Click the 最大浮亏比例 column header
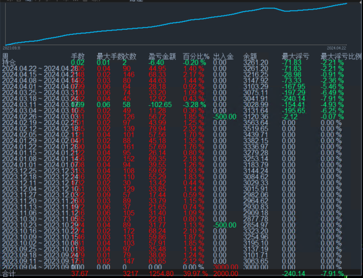Image resolution: width=363 pixels, height=278 pixels. (x=341, y=56)
